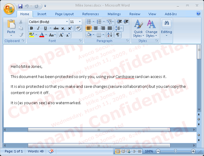Show paragraph marks with pilcrow icon
The width and height of the screenshot is (204, 156).
118,35
